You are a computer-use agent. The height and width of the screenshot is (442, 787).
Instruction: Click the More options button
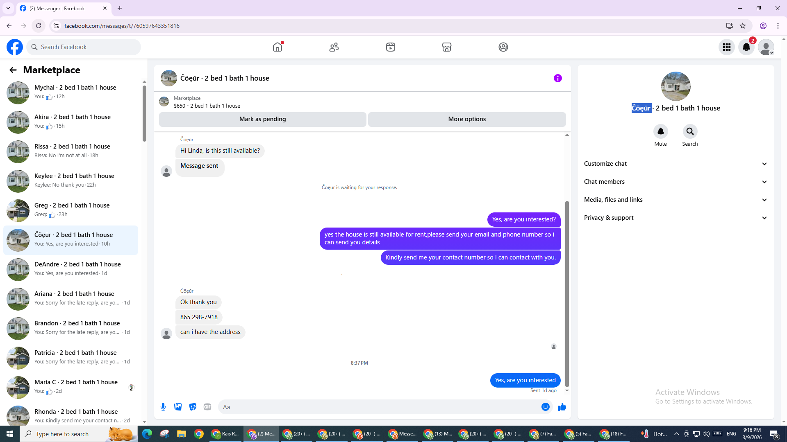466,119
